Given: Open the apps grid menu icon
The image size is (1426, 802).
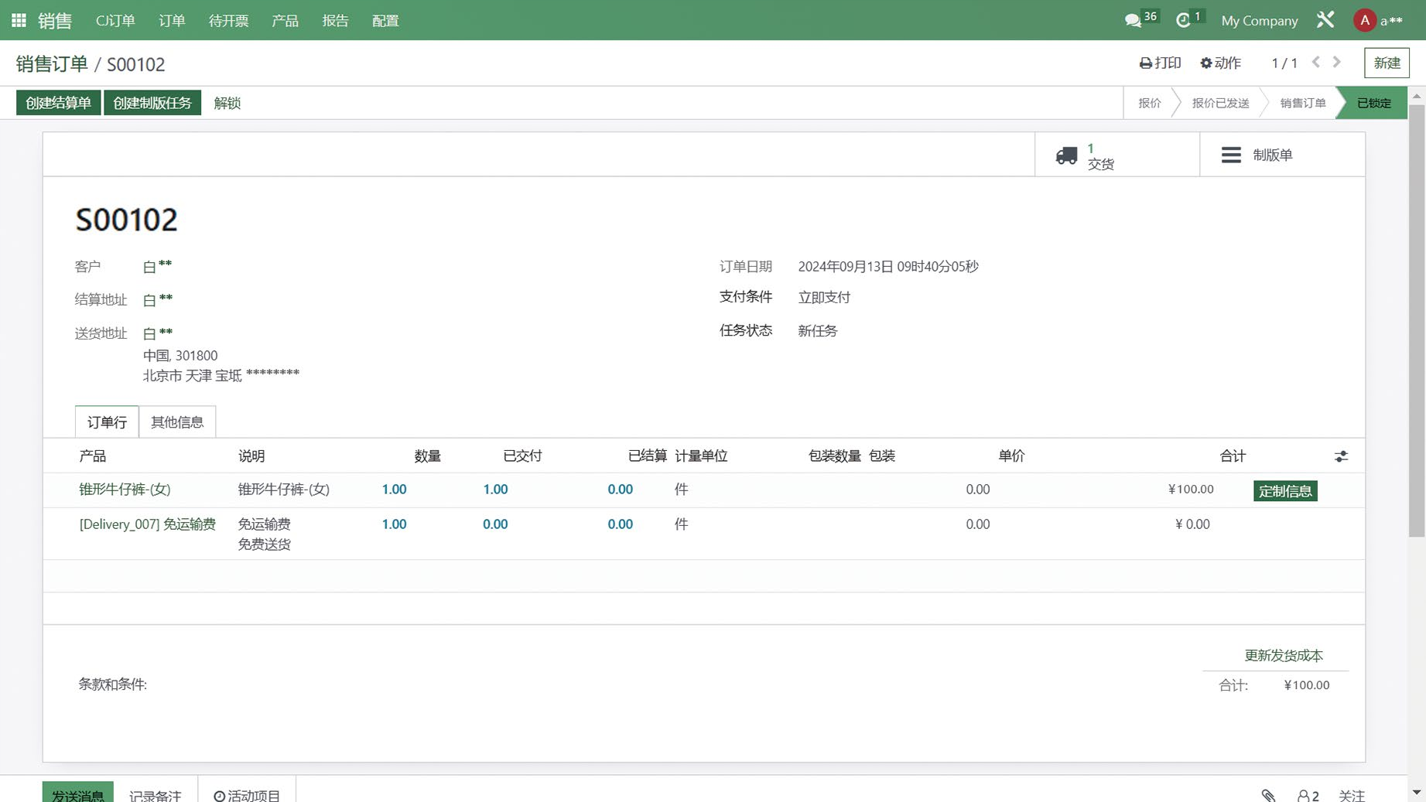Looking at the screenshot, I should [19, 20].
